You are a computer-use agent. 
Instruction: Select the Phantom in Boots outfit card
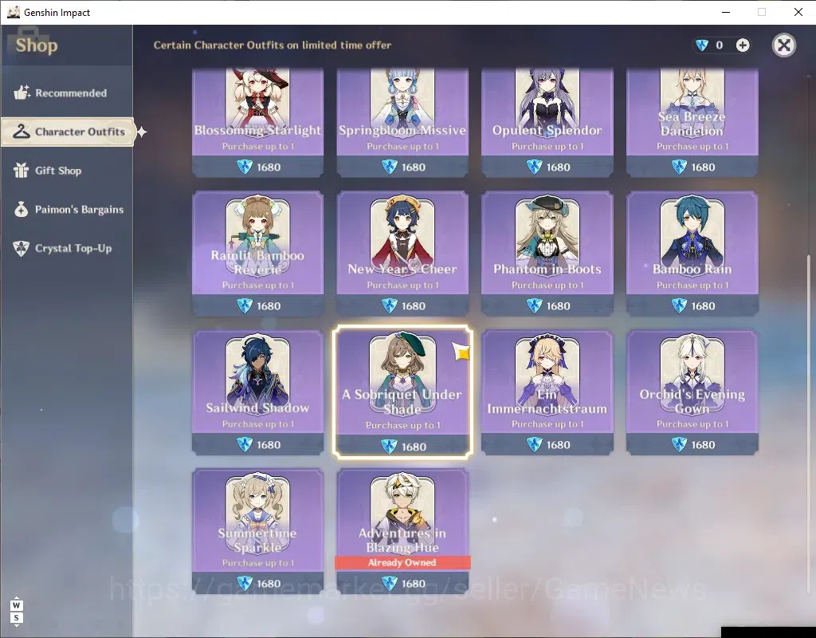tap(547, 254)
